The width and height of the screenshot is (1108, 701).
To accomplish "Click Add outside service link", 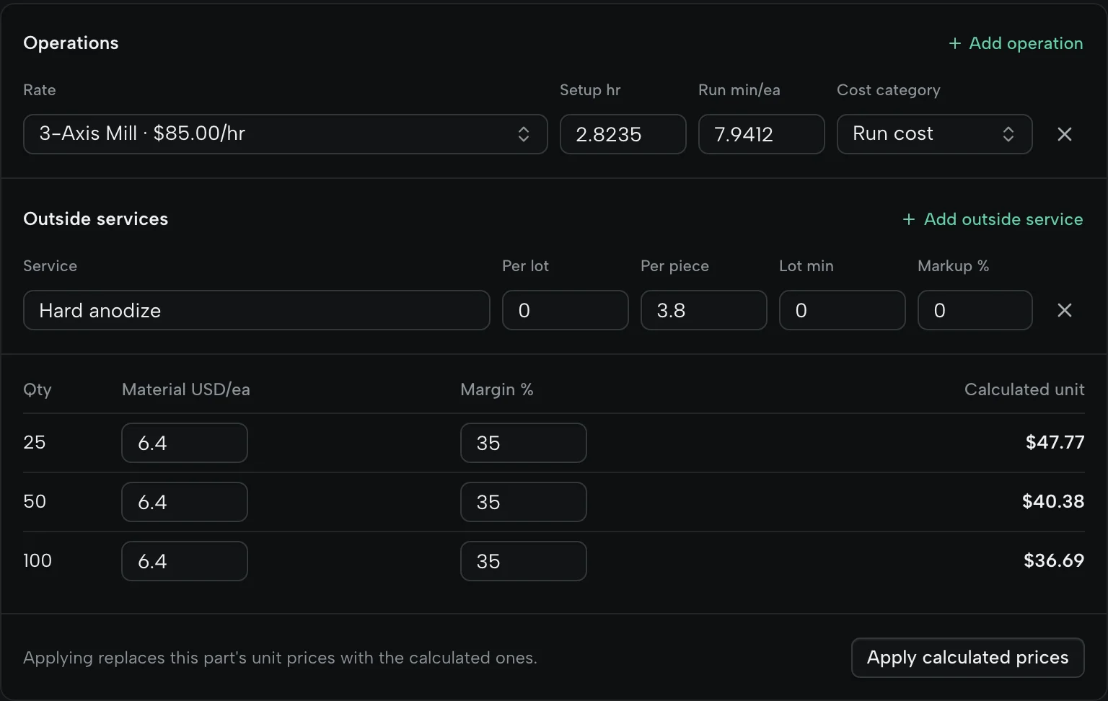I will click(993, 219).
